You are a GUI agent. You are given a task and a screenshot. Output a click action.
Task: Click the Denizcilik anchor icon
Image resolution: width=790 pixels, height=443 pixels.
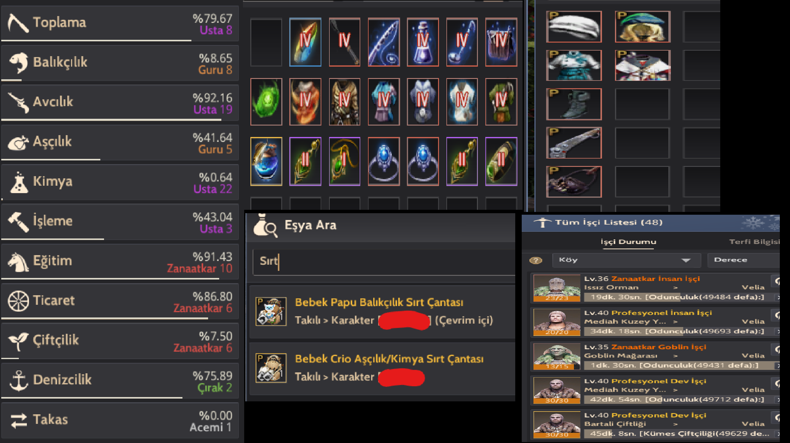click(19, 380)
